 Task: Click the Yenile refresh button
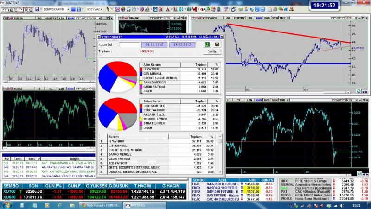point(212,51)
